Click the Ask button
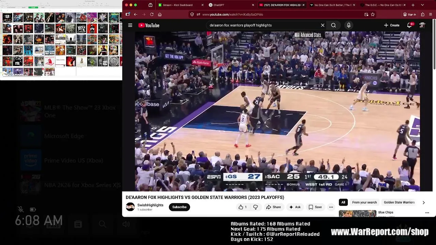436x245 pixels. pyautogui.click(x=295, y=207)
